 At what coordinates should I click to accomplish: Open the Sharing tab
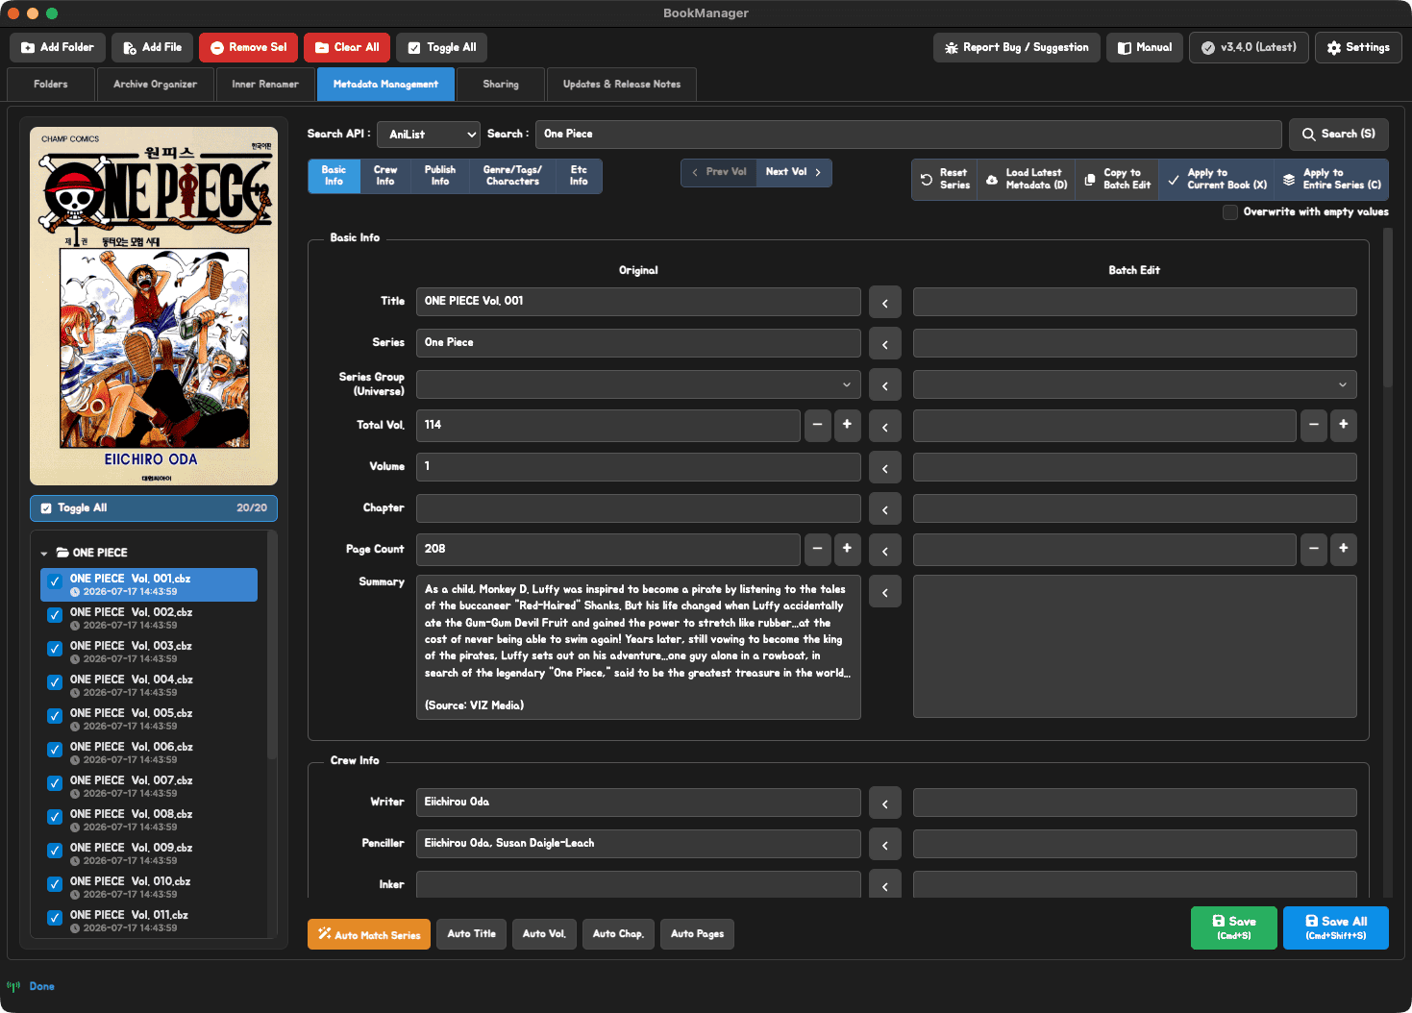501,85
